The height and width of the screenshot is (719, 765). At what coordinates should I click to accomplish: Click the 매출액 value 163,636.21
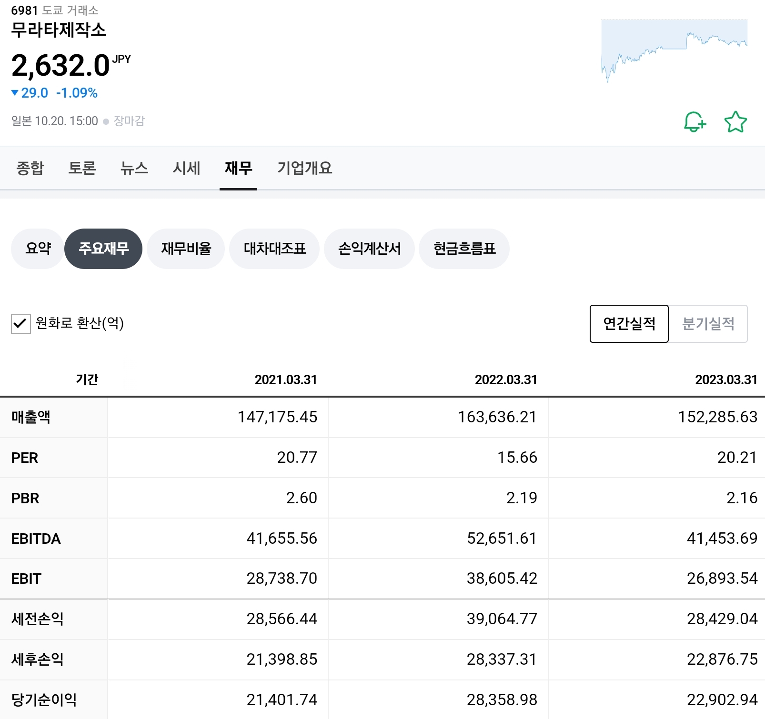497,417
